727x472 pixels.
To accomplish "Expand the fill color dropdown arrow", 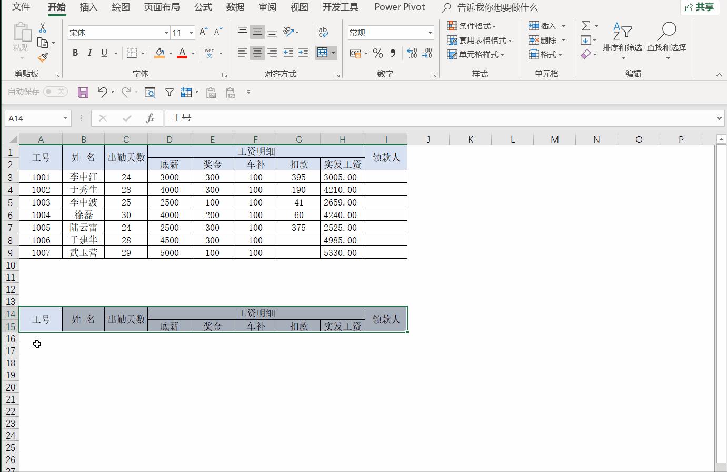I will click(170, 54).
